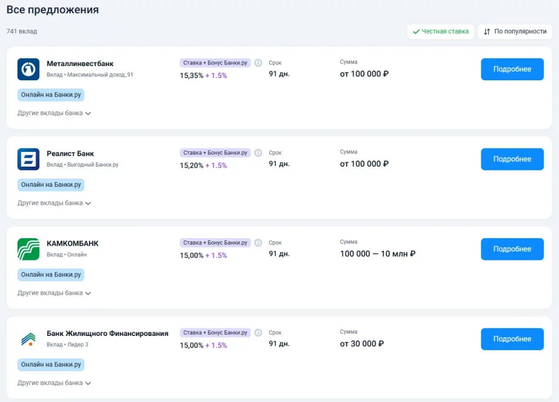Image resolution: width=559 pixels, height=402 pixels.
Task: Toggle the Честная ставка filter
Action: click(441, 32)
